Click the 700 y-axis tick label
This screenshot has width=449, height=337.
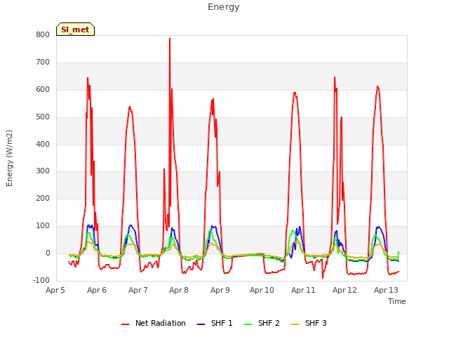(43, 62)
